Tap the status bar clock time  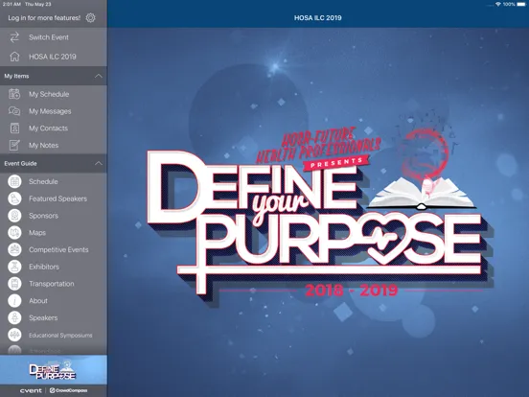click(x=11, y=4)
